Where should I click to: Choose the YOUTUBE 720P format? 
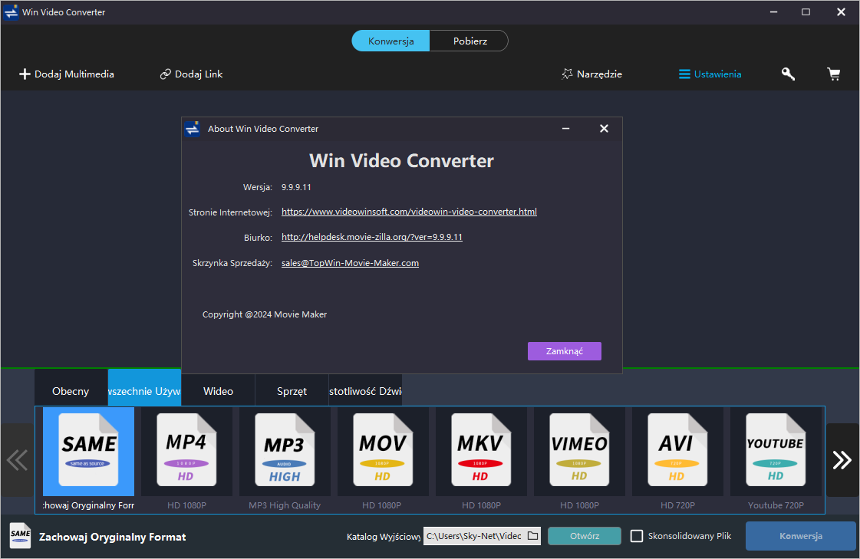click(776, 451)
